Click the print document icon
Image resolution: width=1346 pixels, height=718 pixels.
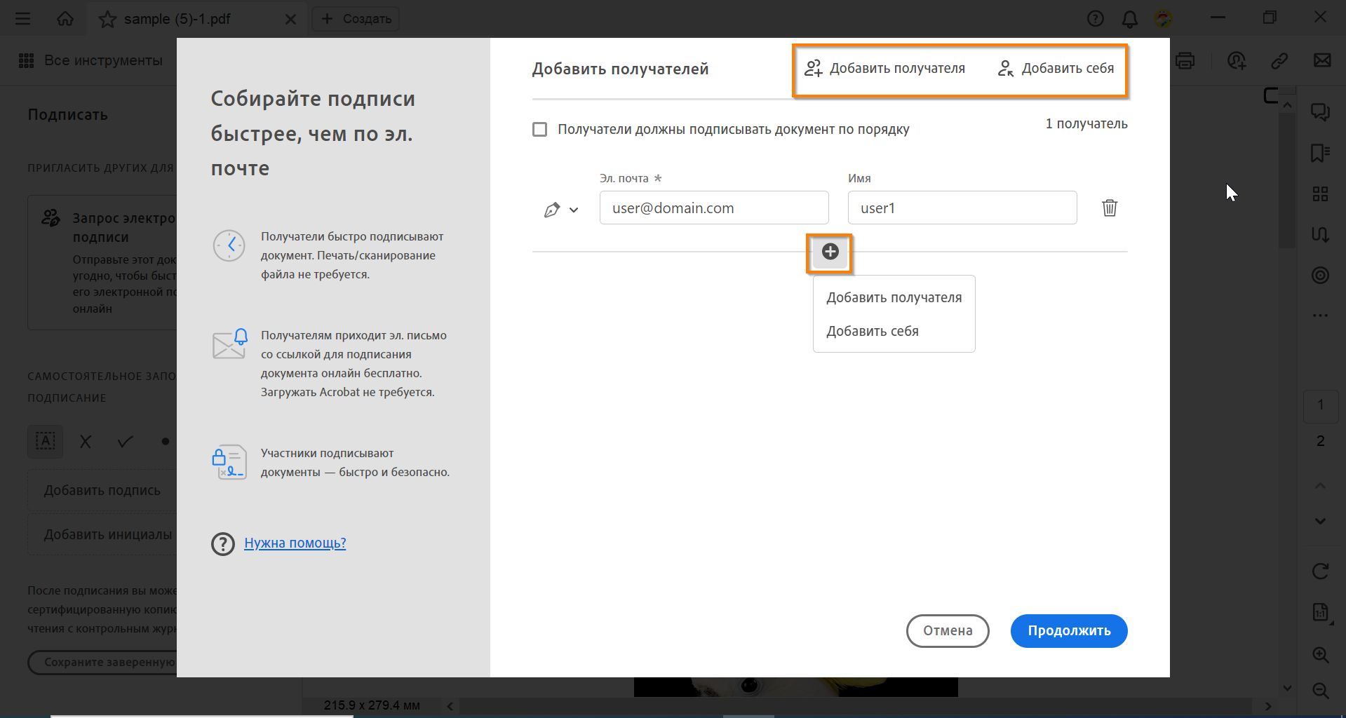pos(1185,61)
